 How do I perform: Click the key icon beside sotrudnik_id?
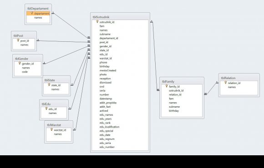coord(97,21)
